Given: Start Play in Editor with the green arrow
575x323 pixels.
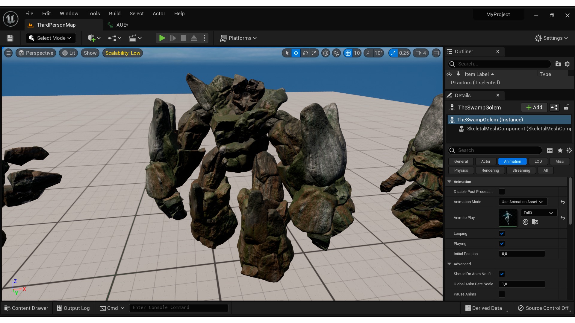Looking at the screenshot, I should (x=162, y=38).
